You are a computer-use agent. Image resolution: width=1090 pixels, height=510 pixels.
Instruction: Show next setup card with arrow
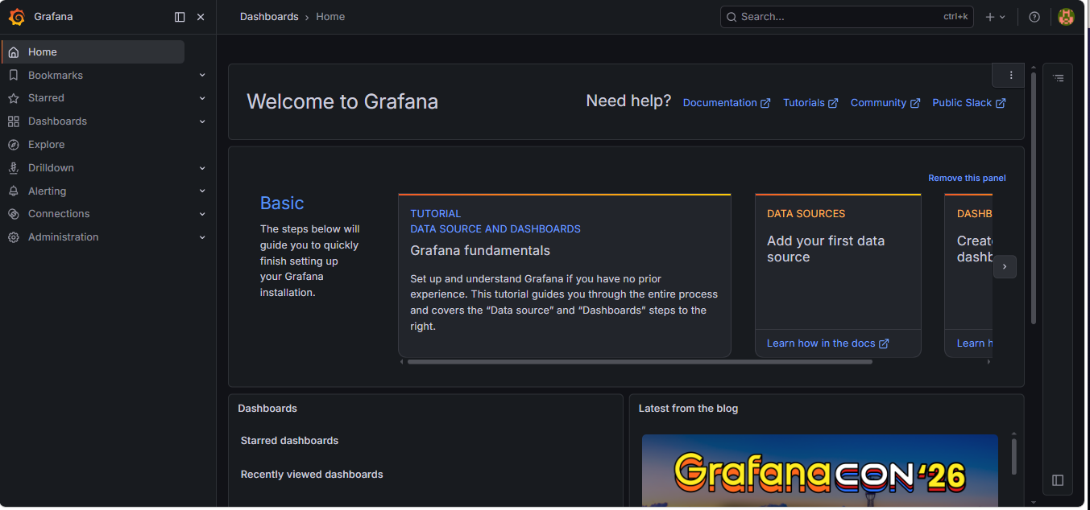coord(1005,266)
